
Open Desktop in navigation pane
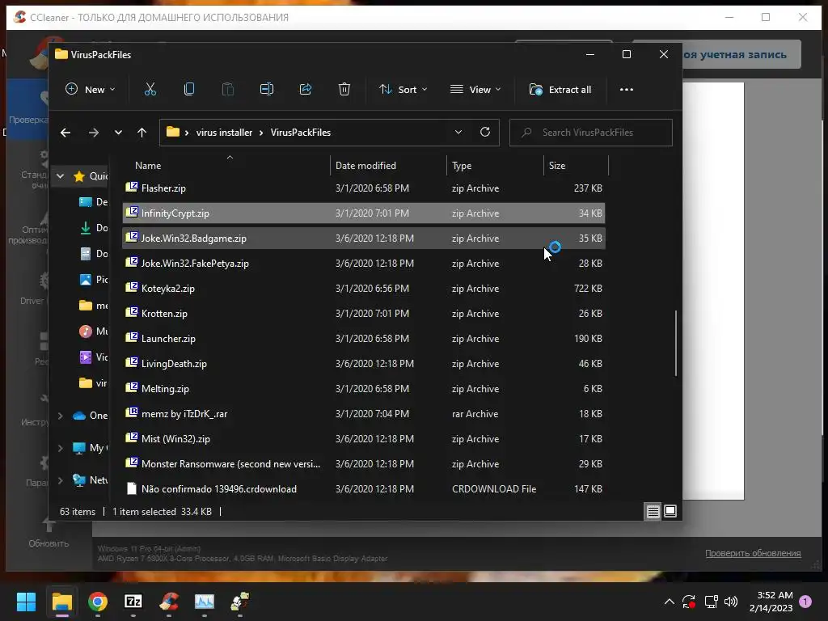pos(94,201)
